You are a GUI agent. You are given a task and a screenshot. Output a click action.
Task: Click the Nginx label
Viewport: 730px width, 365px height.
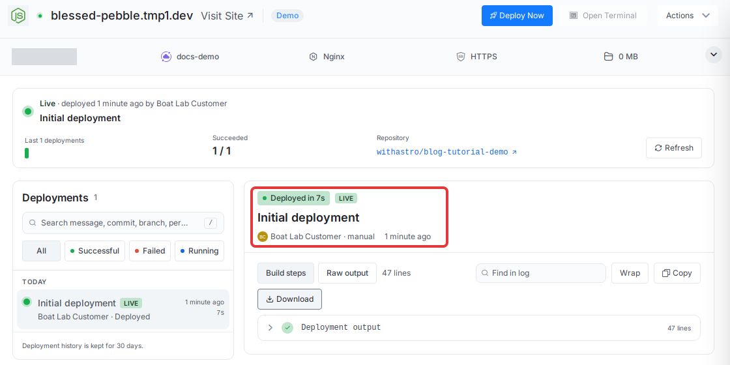click(x=334, y=57)
